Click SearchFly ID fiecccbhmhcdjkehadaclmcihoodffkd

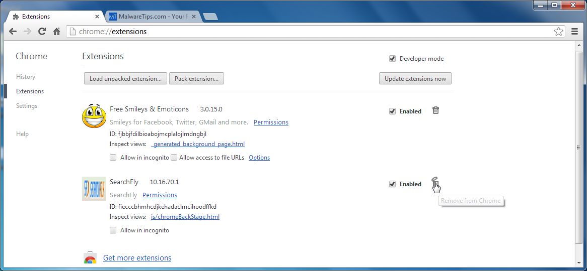[x=163, y=206]
